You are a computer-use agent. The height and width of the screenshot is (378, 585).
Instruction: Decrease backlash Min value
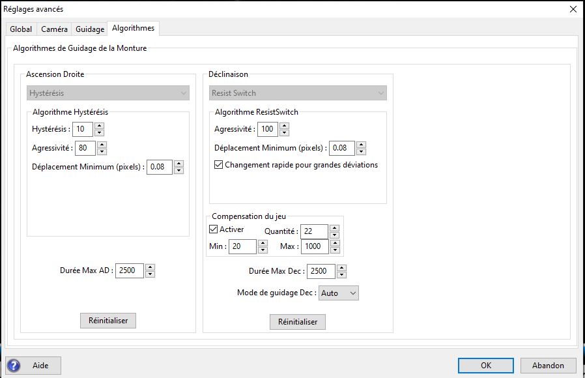click(x=263, y=250)
